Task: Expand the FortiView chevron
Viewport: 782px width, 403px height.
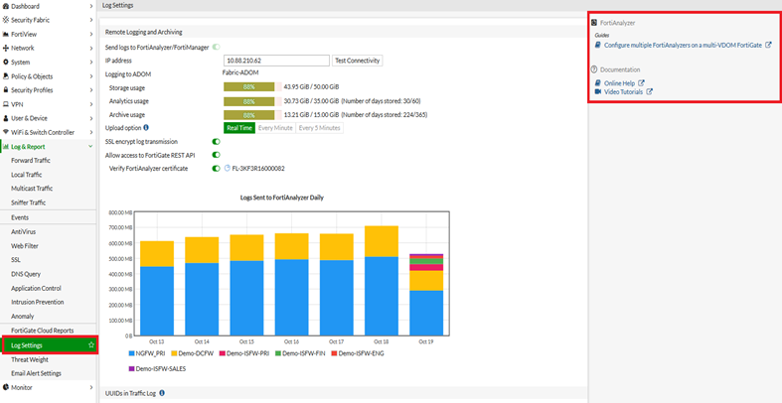Action: 91,35
